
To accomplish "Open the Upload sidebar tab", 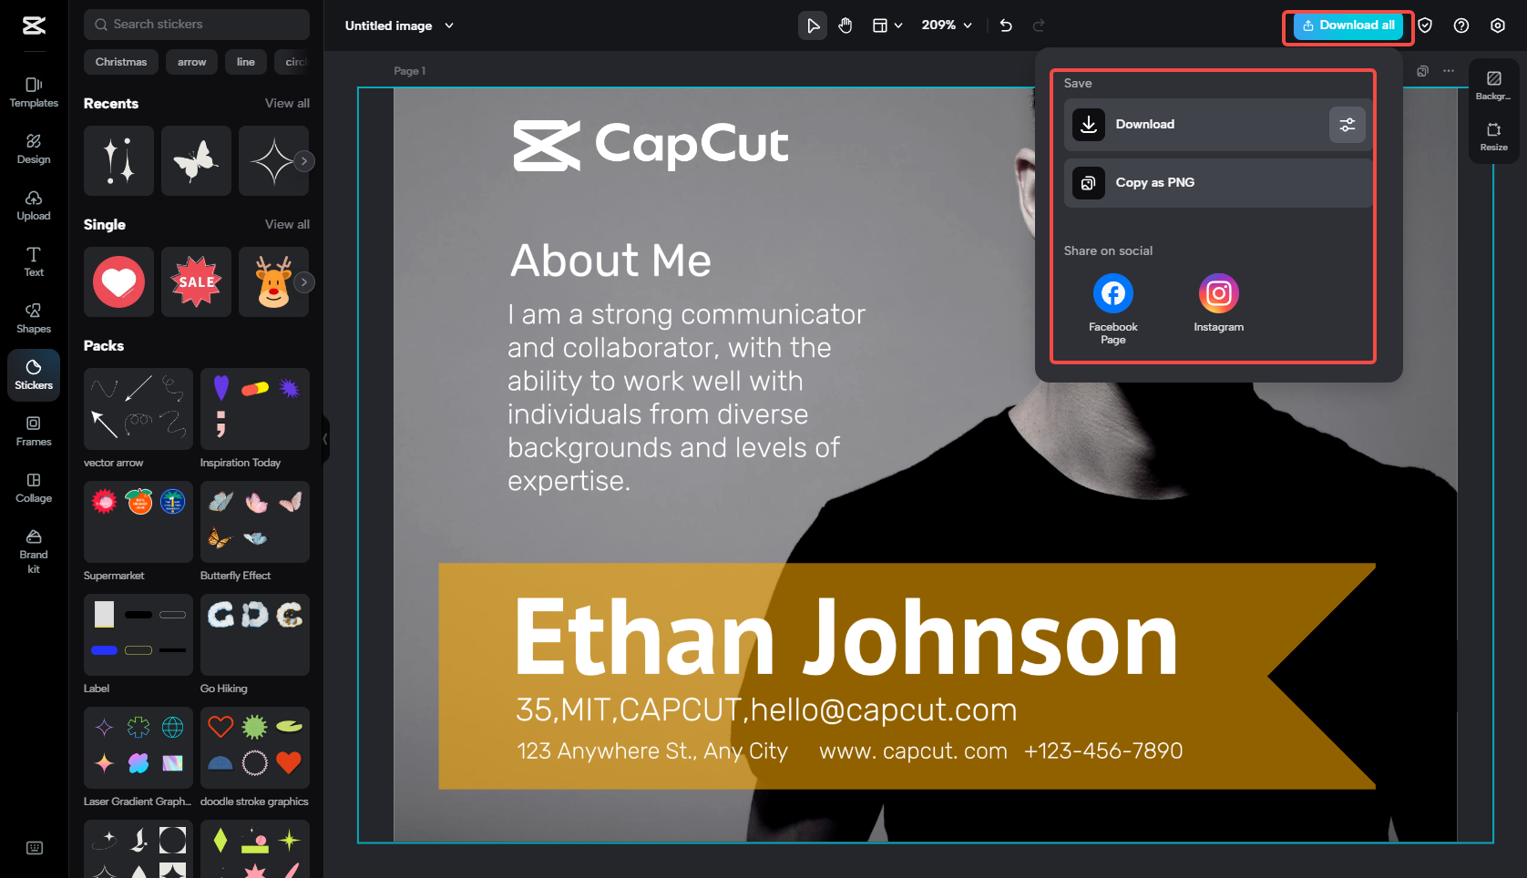I will [x=34, y=205].
